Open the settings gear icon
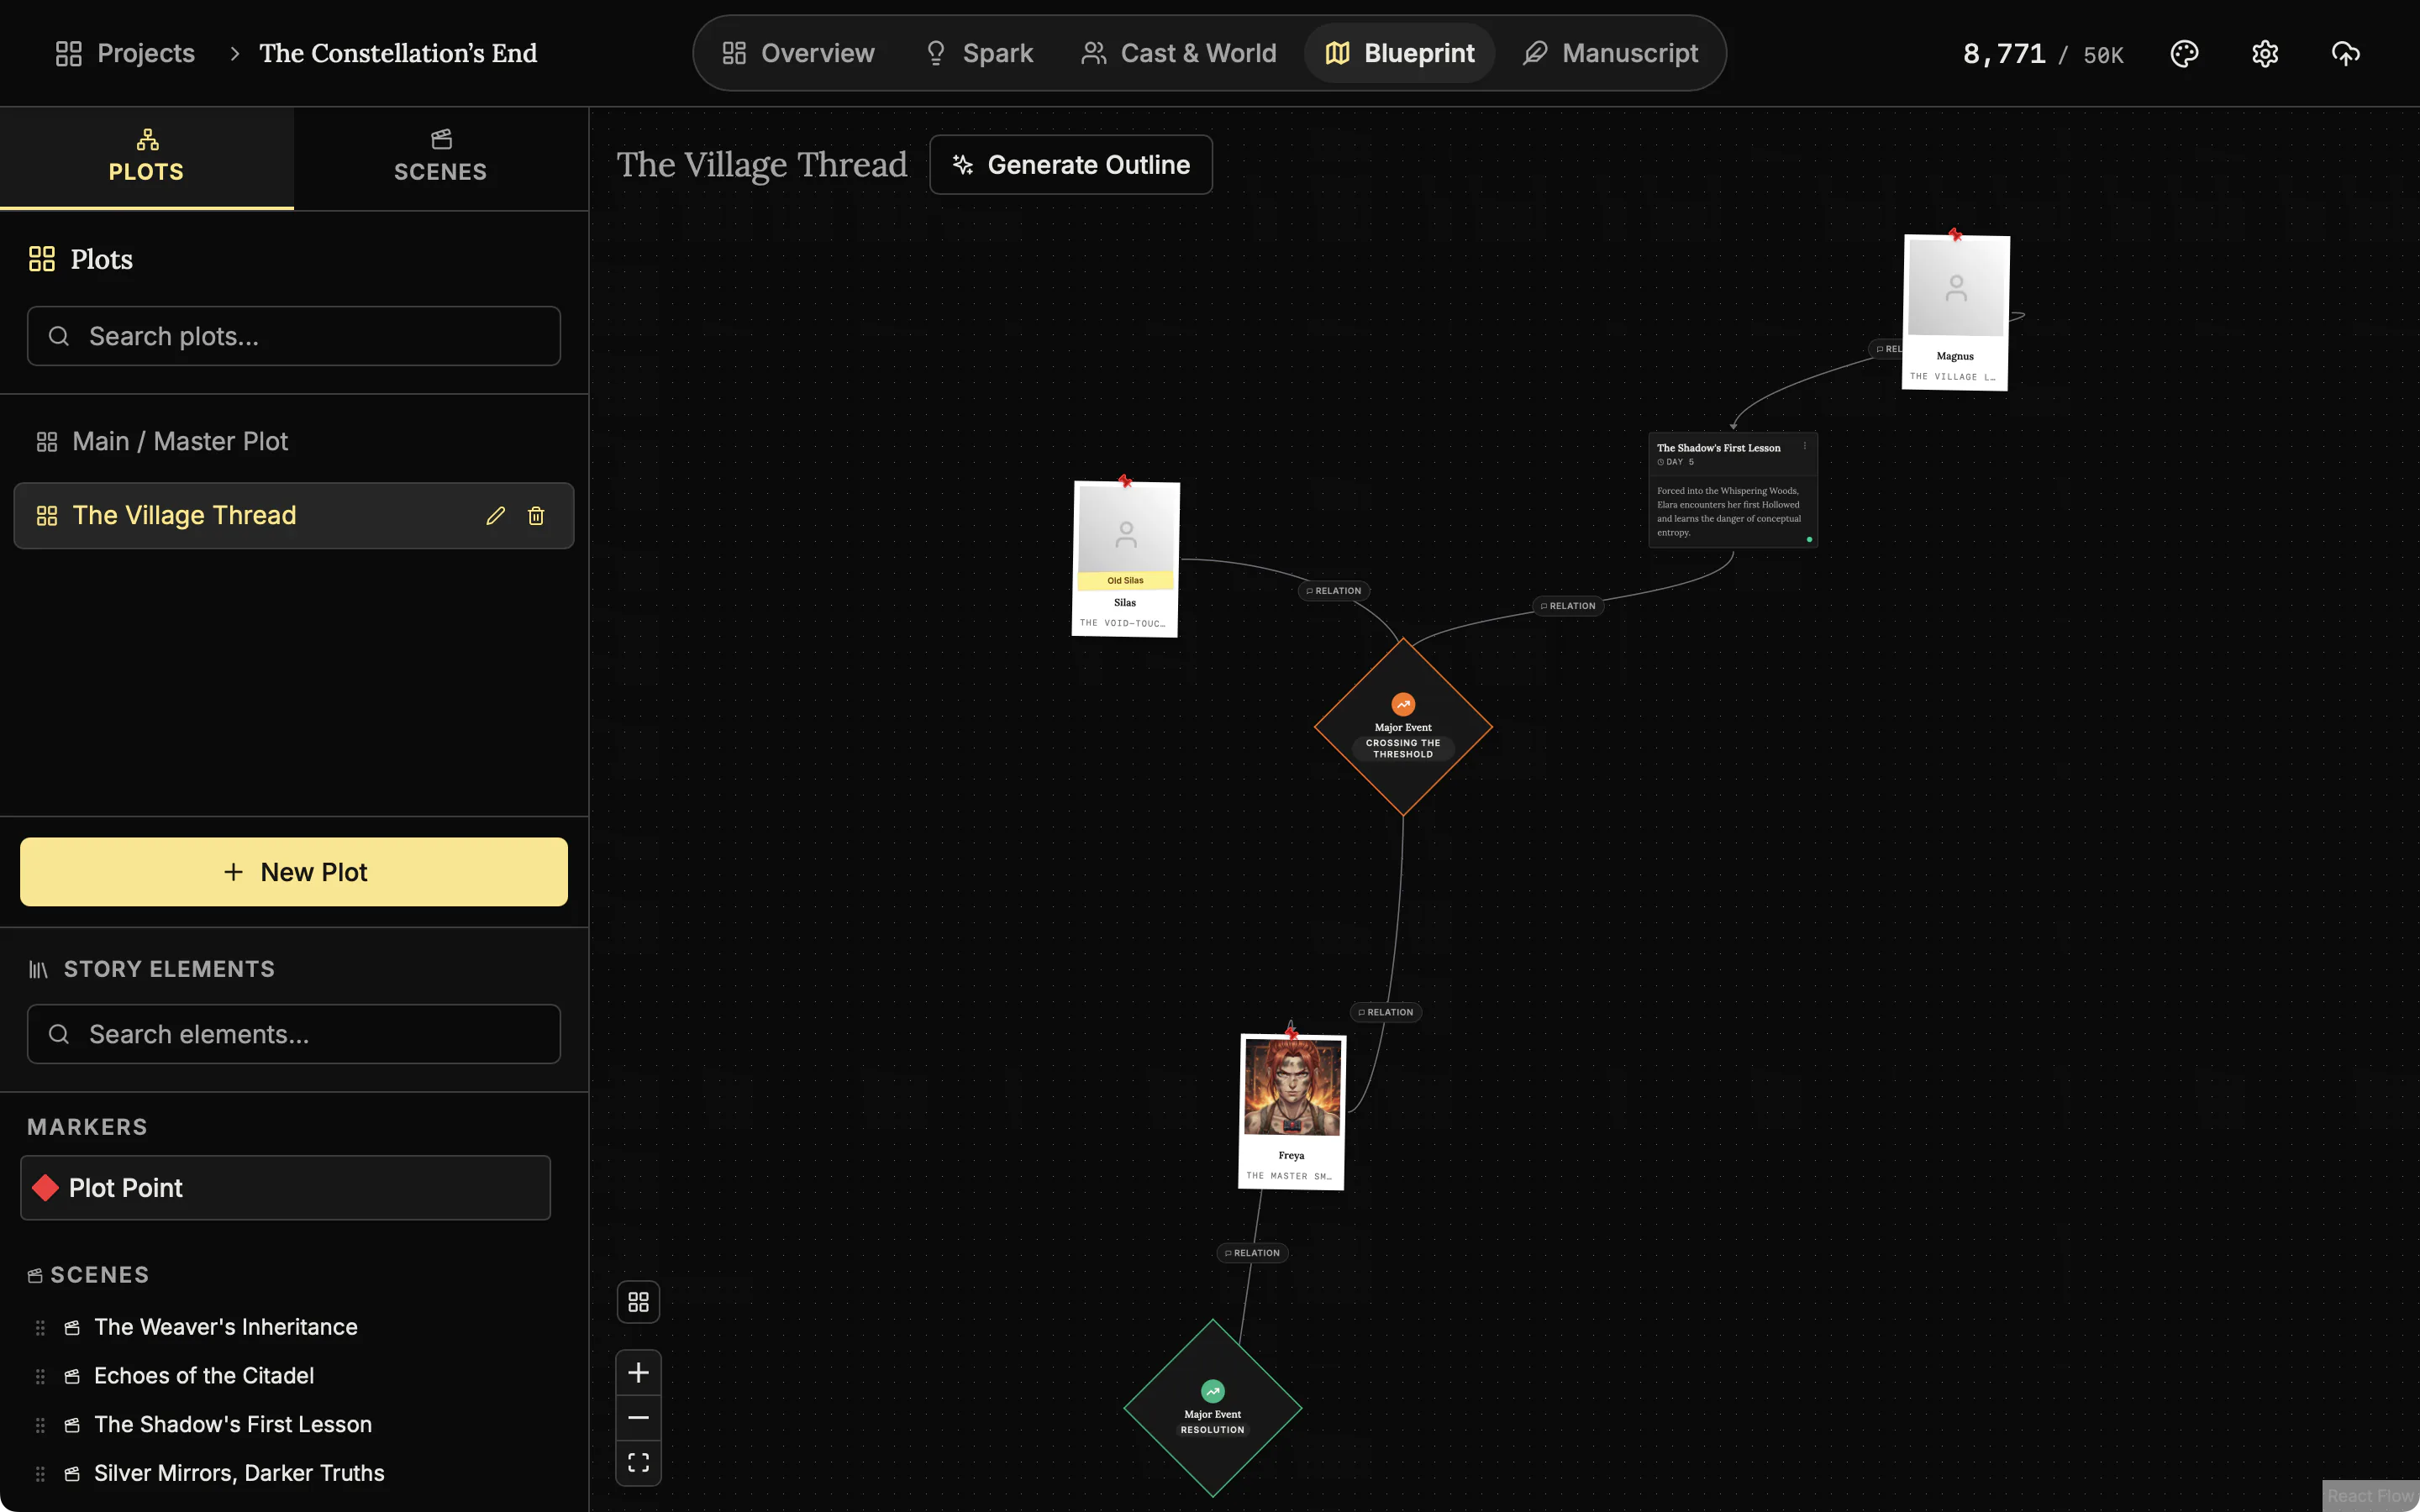Image resolution: width=2420 pixels, height=1512 pixels. tap(2265, 53)
